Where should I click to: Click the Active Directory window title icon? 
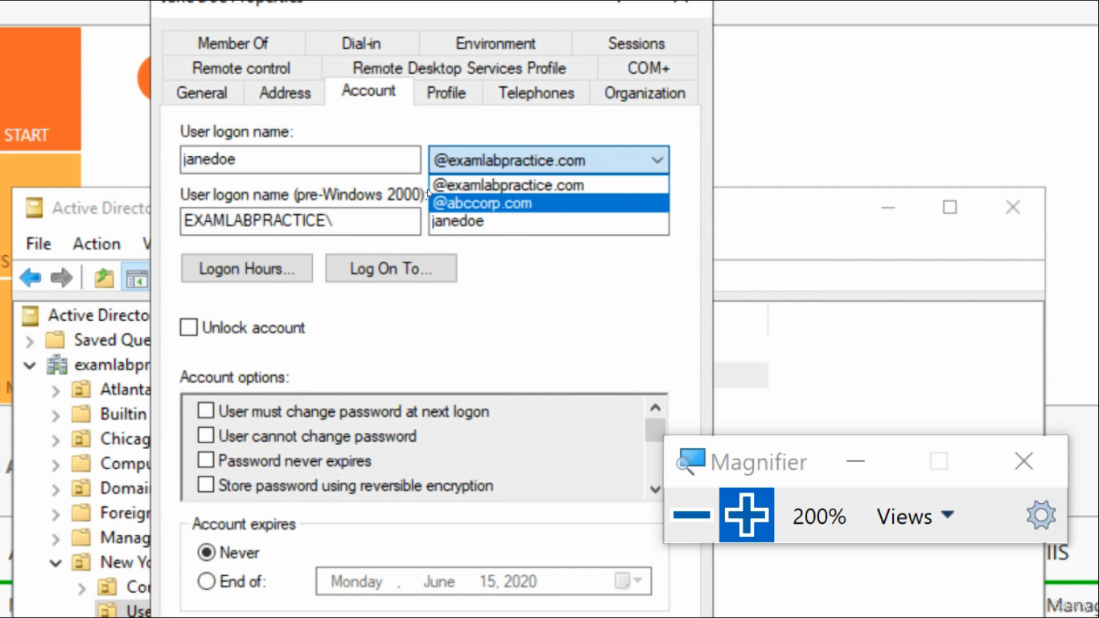(x=33, y=208)
